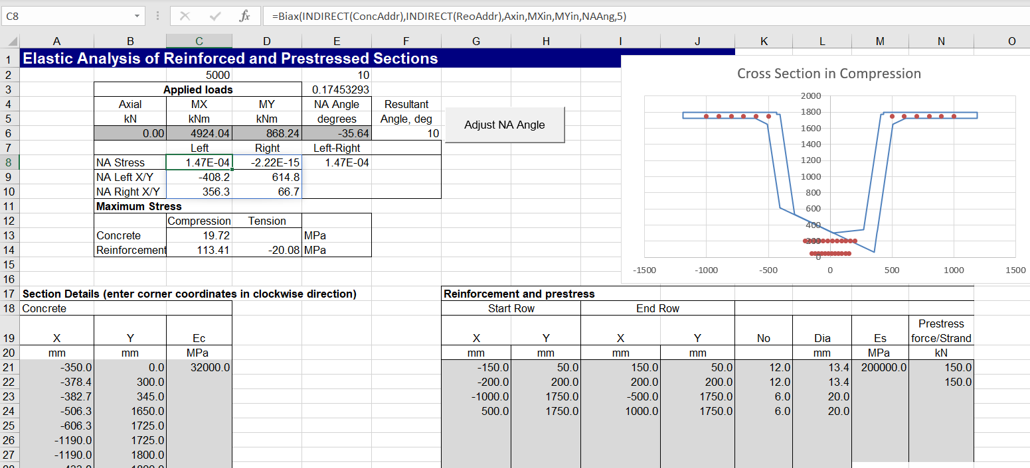Open the Name Box dropdown arrow
Viewport: 1030px width, 468px height.
pyautogui.click(x=137, y=16)
